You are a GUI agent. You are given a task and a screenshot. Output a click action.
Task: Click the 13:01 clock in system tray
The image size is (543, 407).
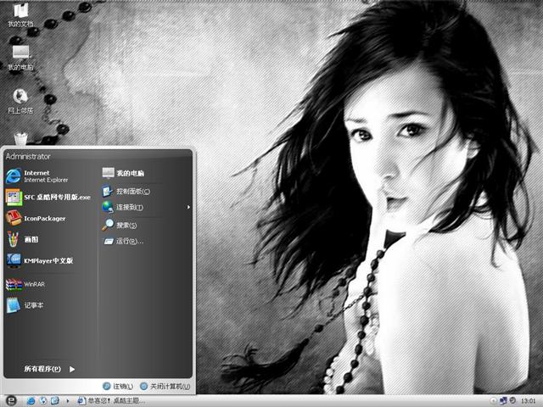528,400
